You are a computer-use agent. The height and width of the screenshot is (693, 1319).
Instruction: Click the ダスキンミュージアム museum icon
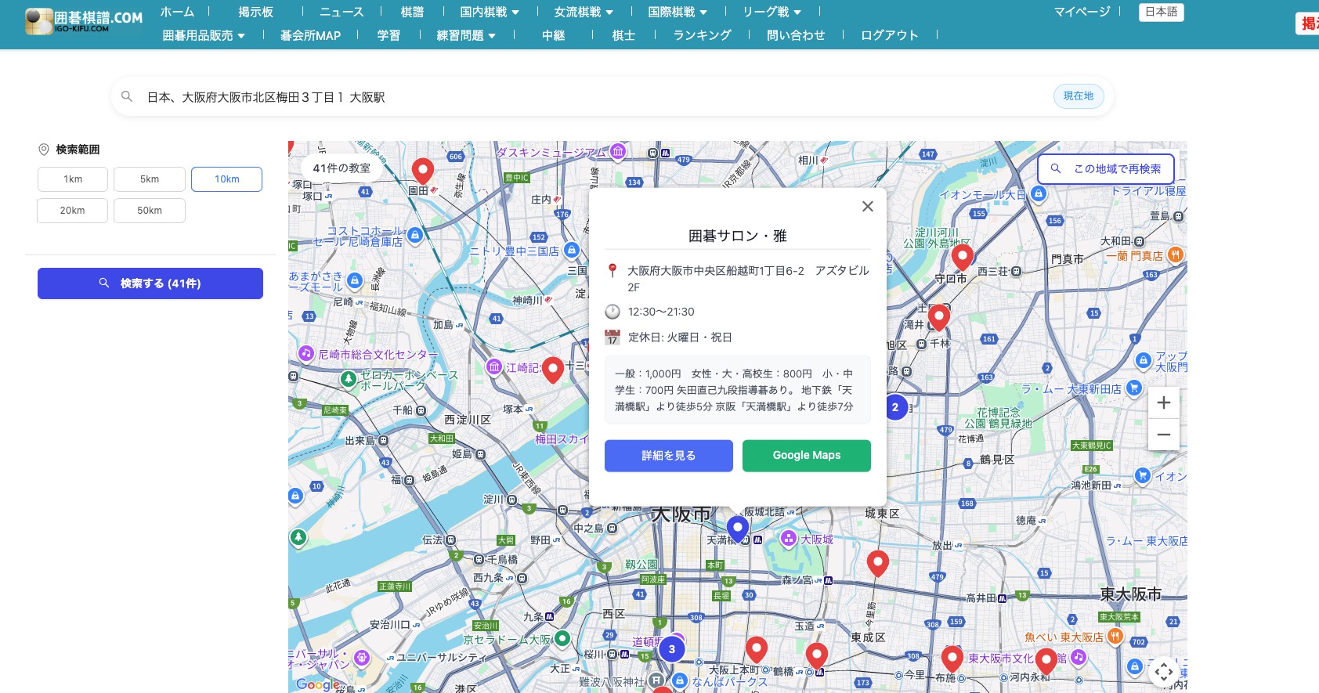pos(618,151)
